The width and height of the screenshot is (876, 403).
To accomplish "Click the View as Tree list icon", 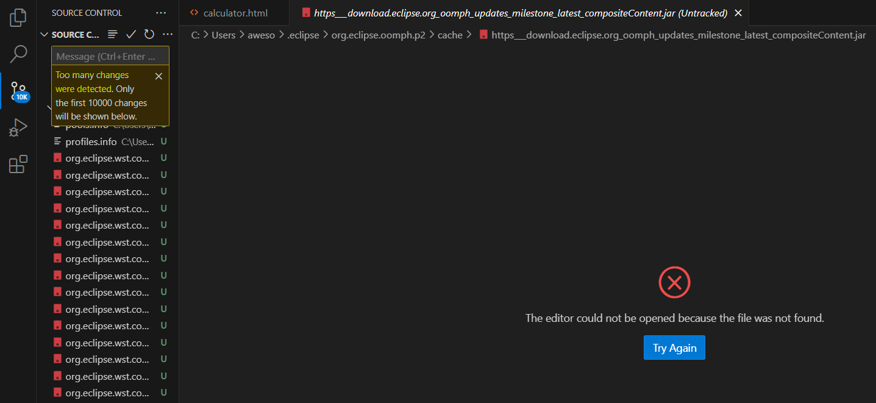I will pyautogui.click(x=112, y=35).
